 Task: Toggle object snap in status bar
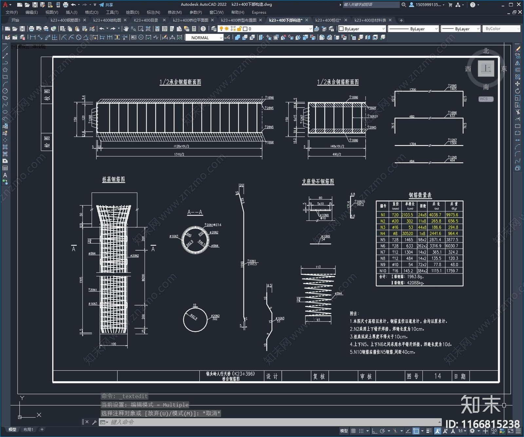416,431
